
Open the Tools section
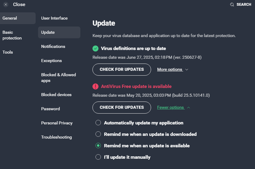pos(8,52)
